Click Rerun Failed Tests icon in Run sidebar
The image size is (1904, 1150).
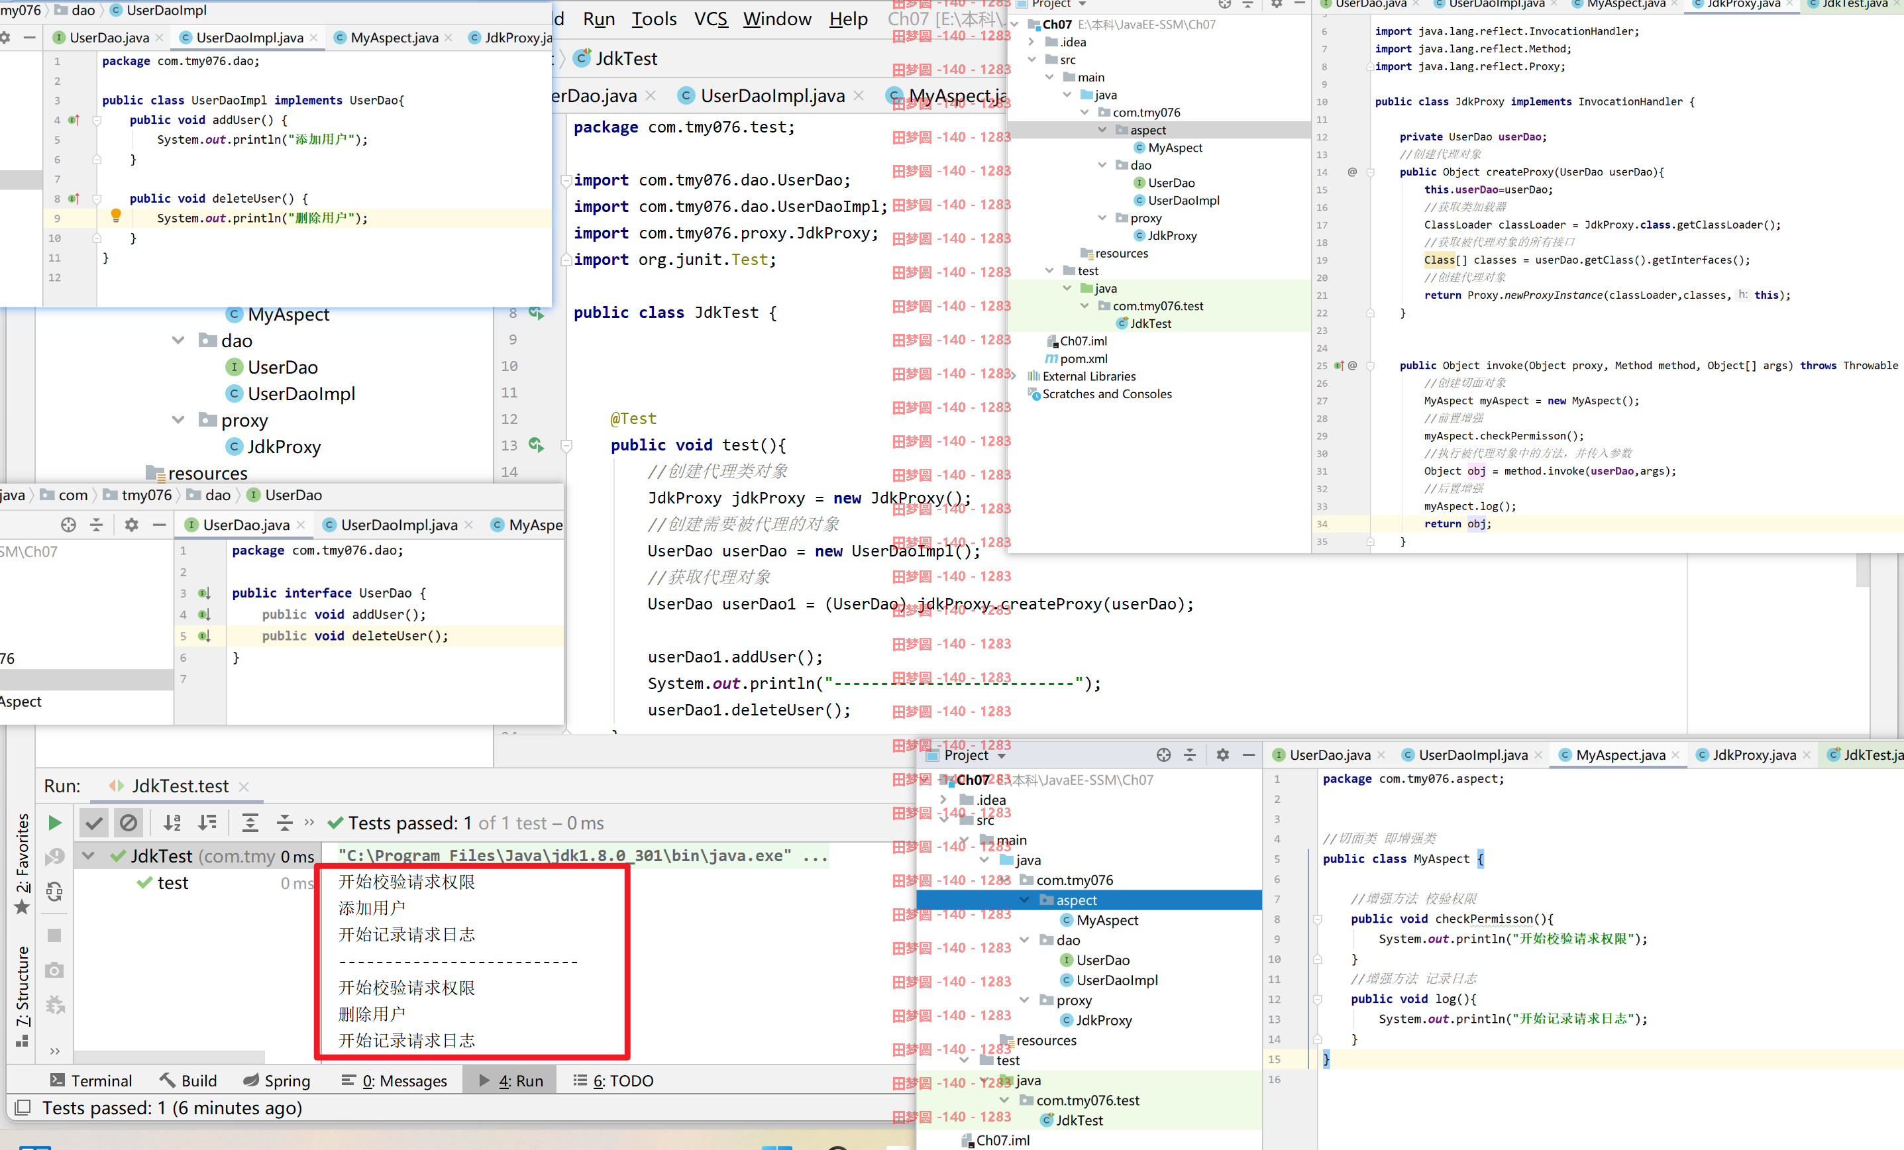(54, 857)
